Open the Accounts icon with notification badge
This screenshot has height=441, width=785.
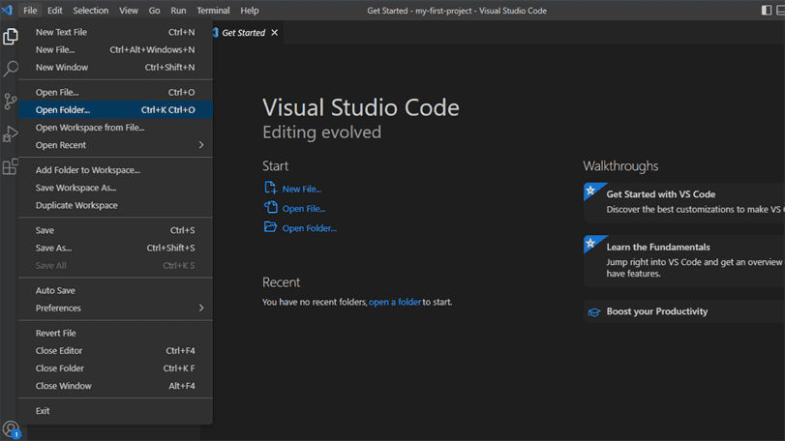(x=11, y=429)
